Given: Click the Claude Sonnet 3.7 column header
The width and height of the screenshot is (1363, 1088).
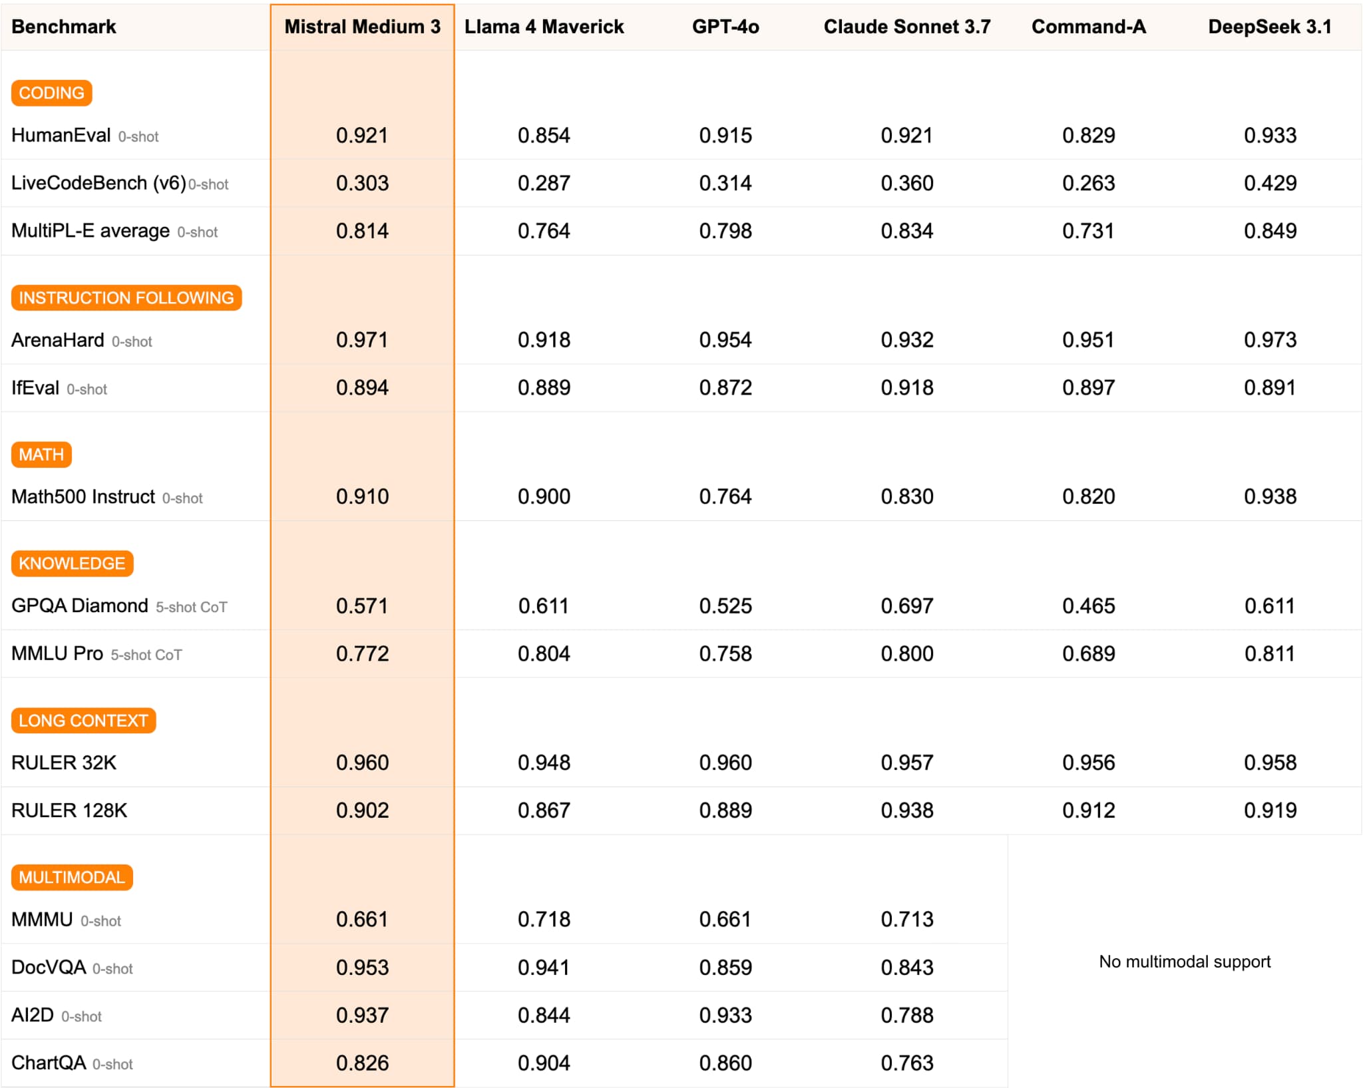Looking at the screenshot, I should coord(906,27).
